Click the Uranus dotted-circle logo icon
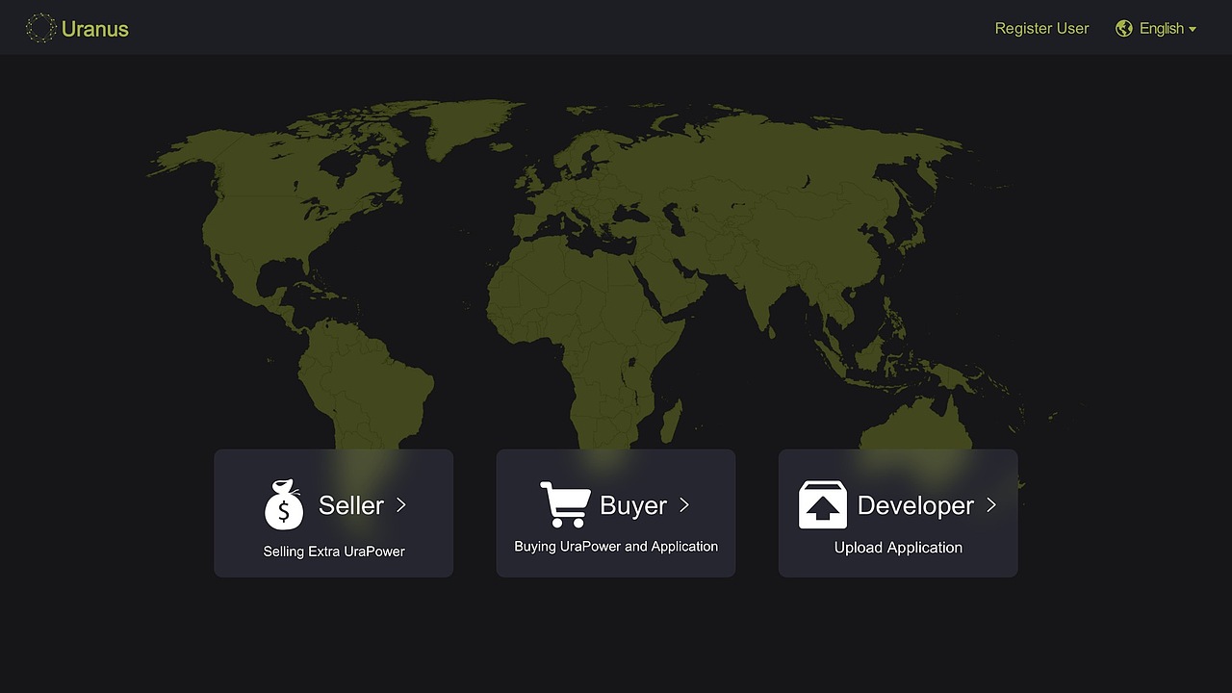The image size is (1232, 693). click(x=40, y=28)
